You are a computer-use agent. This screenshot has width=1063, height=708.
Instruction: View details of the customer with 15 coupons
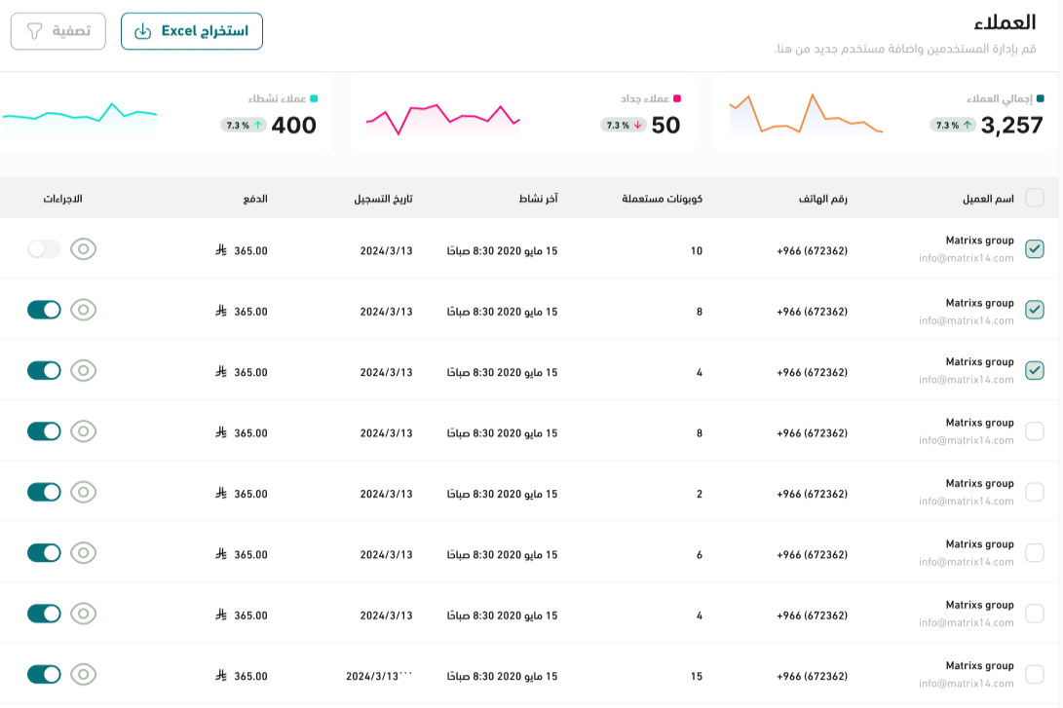tap(84, 675)
